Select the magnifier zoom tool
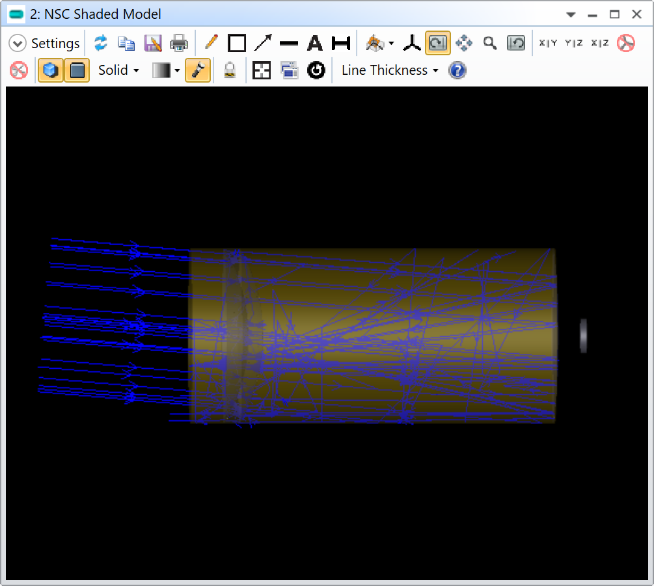The height and width of the screenshot is (586, 654). tap(490, 44)
